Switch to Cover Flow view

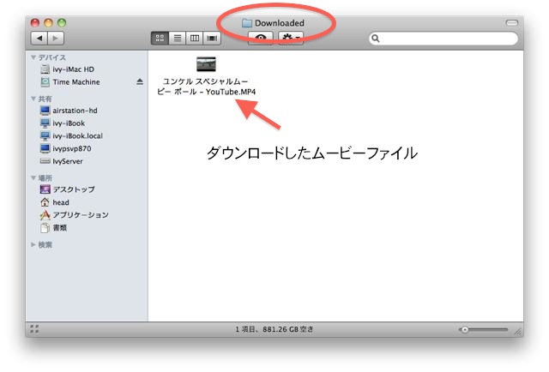click(212, 39)
